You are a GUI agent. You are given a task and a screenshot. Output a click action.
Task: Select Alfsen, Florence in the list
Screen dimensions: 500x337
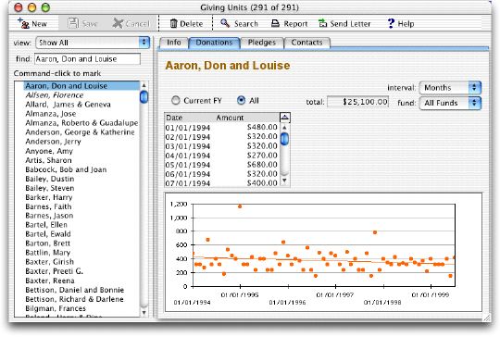coord(55,95)
